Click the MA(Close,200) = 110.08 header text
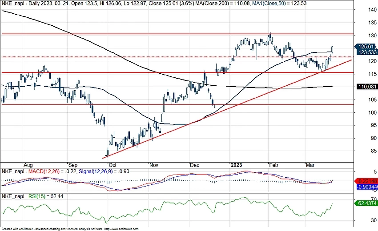 tap(222, 4)
